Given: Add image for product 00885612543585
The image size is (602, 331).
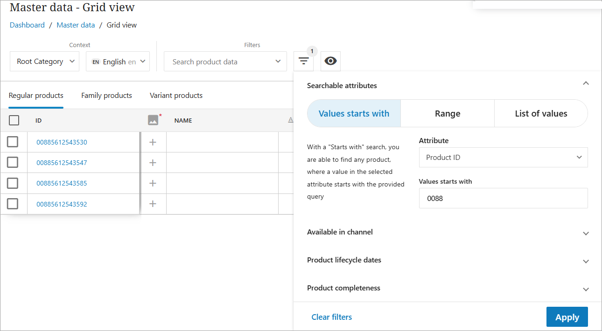Looking at the screenshot, I should (153, 183).
